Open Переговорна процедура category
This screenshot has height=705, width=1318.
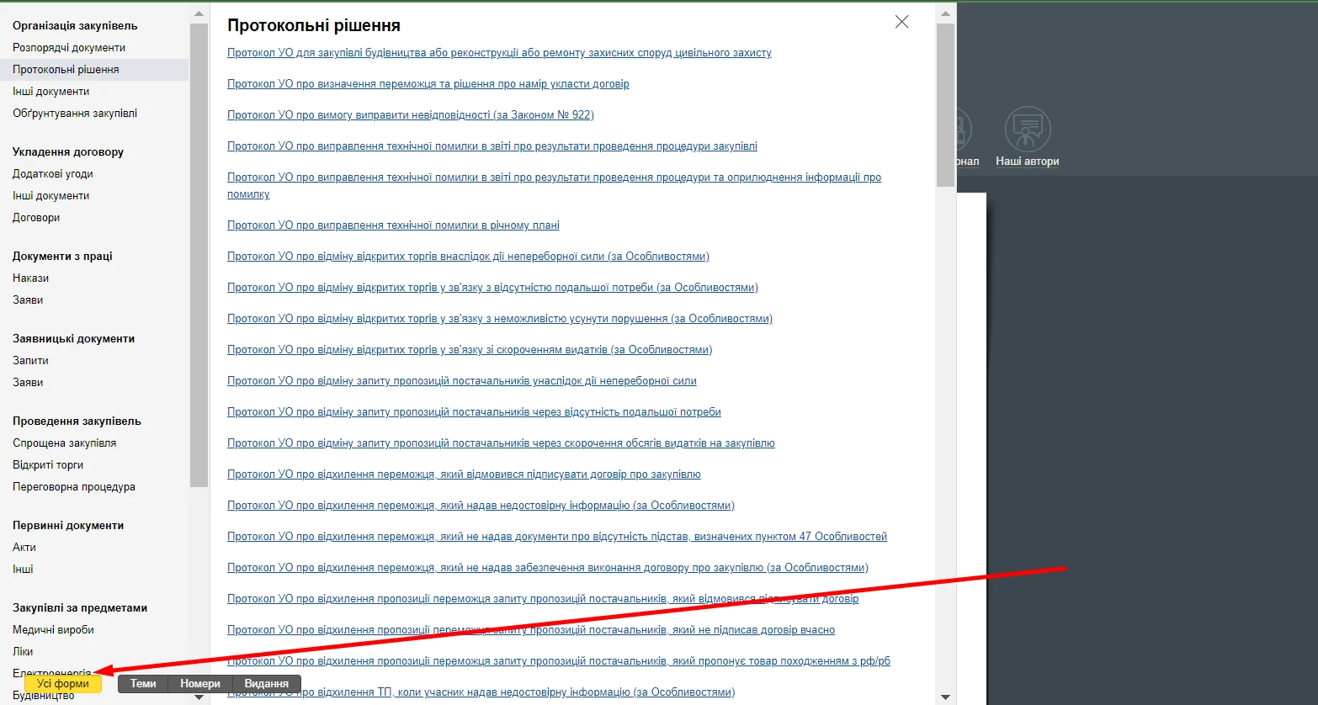(x=74, y=487)
